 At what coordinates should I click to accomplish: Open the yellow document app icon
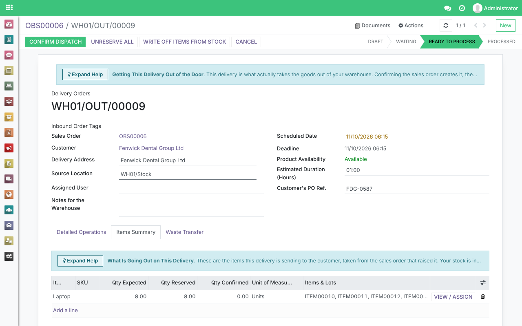(x=9, y=163)
